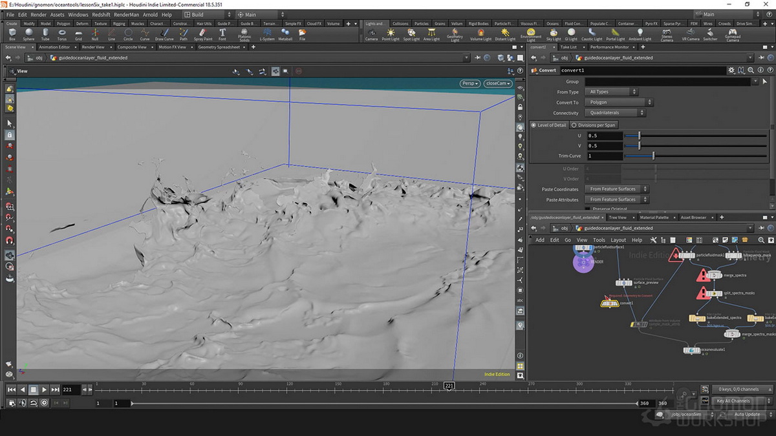Open the Convert node gear menu
The height and width of the screenshot is (436, 776).
[731, 70]
